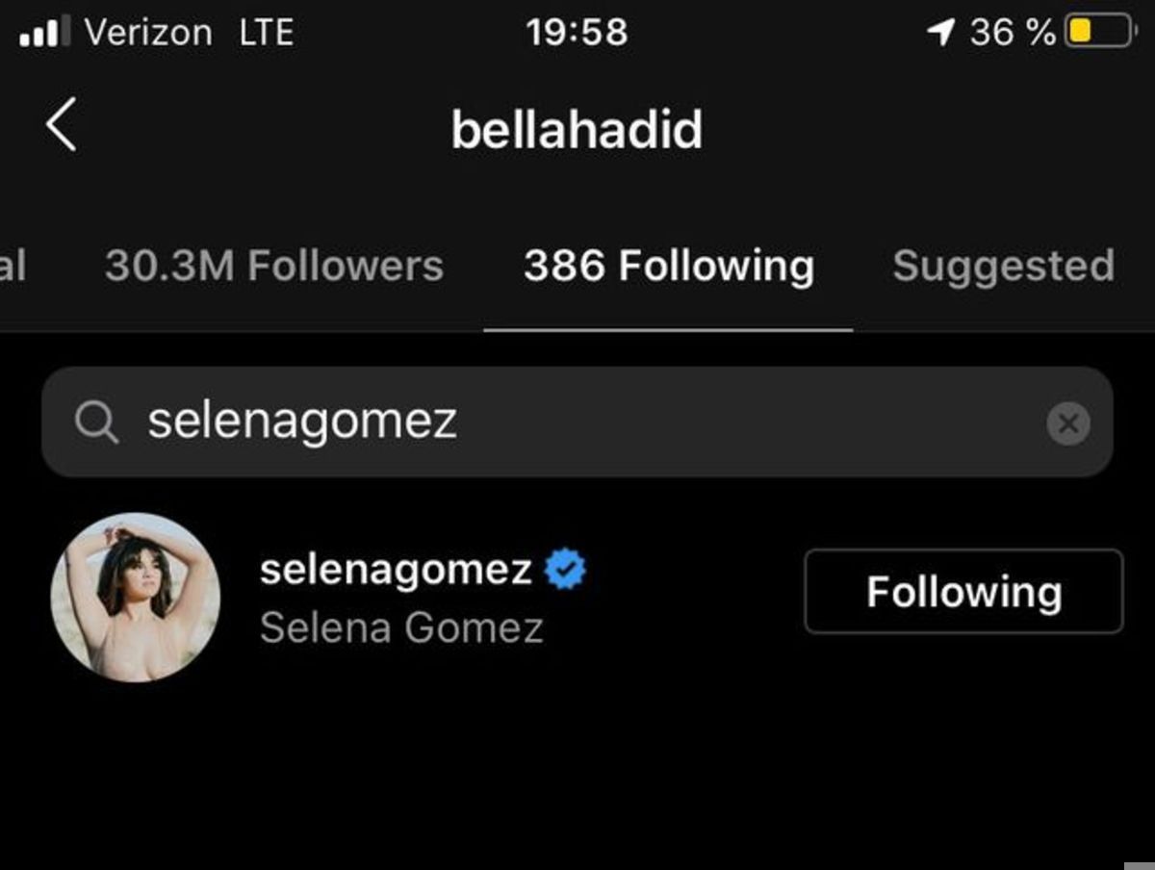Tap the blue verified badge next to selenagomez
The width and height of the screenshot is (1155, 870).
pyautogui.click(x=566, y=569)
